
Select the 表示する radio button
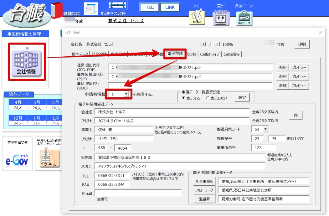point(183,98)
